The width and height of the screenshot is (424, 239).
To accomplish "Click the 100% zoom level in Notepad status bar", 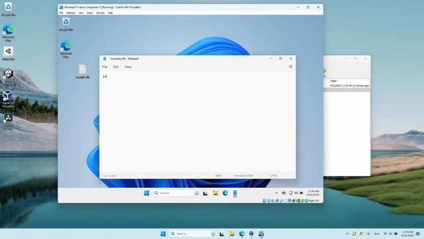I will 218,175.
